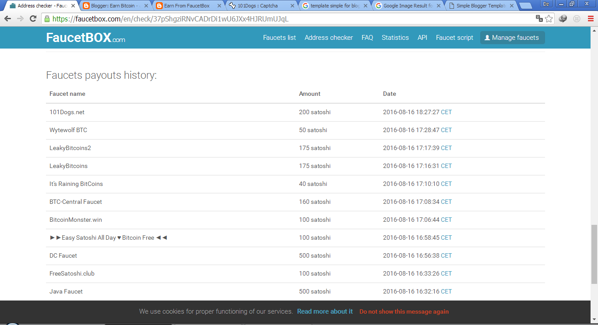Click Do not show this message again

[x=404, y=311]
